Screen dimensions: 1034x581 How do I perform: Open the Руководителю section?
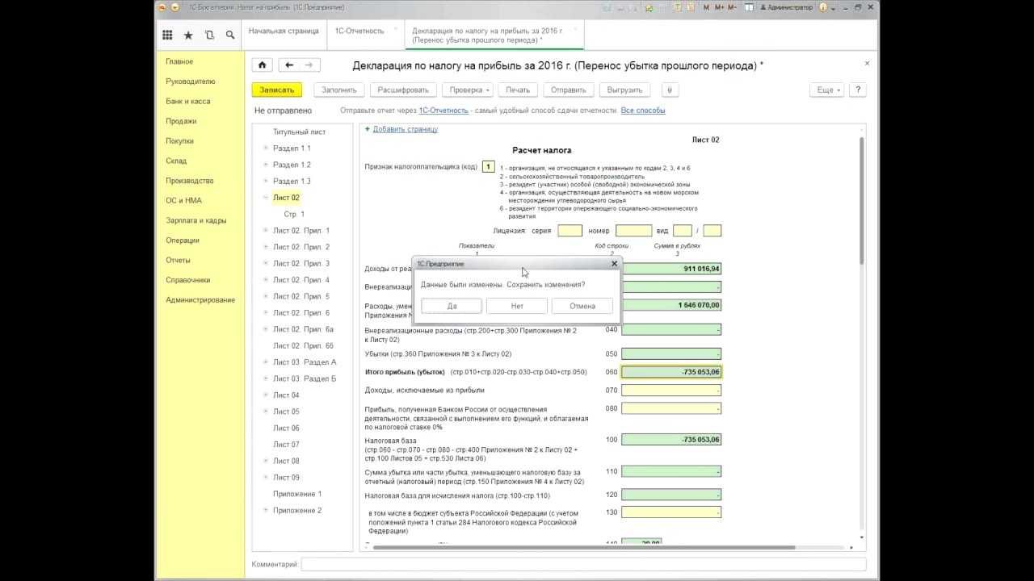click(x=191, y=82)
